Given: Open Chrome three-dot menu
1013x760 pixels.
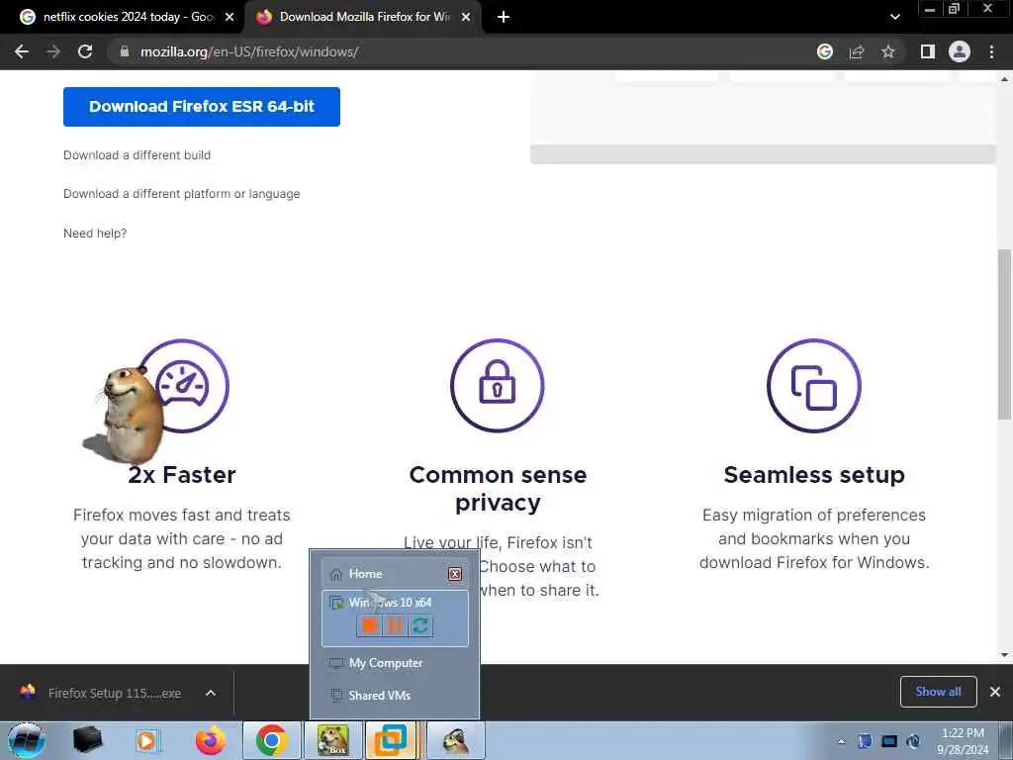Looking at the screenshot, I should tap(991, 51).
